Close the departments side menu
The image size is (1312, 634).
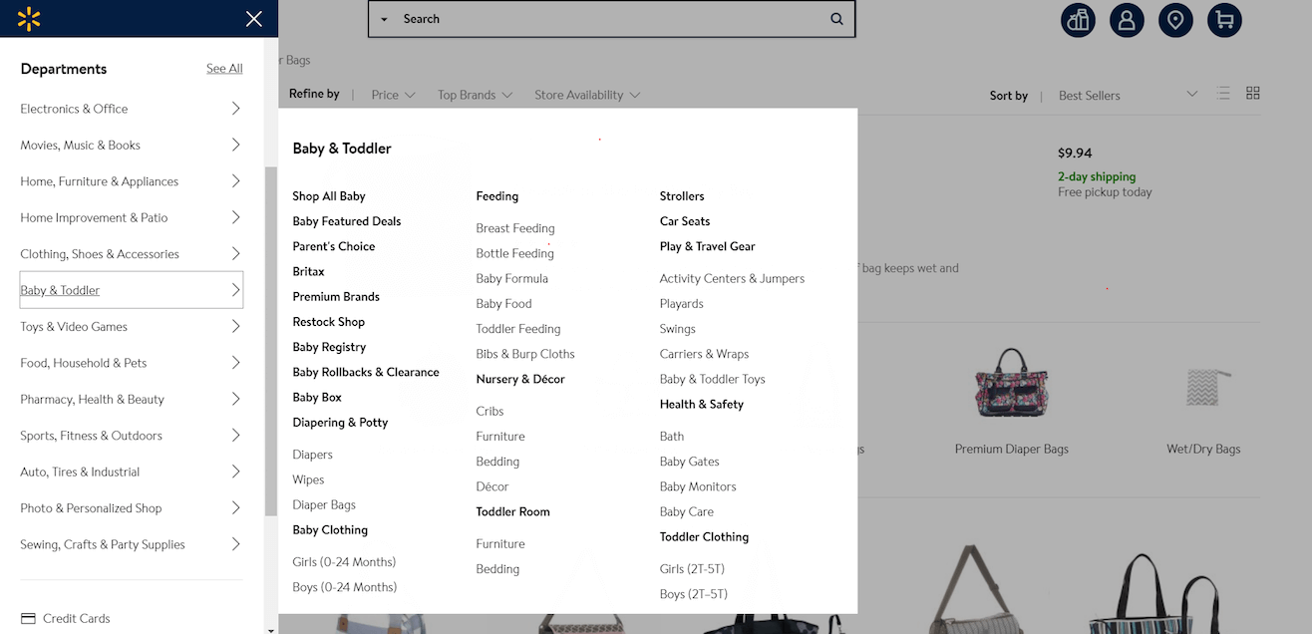click(x=254, y=19)
